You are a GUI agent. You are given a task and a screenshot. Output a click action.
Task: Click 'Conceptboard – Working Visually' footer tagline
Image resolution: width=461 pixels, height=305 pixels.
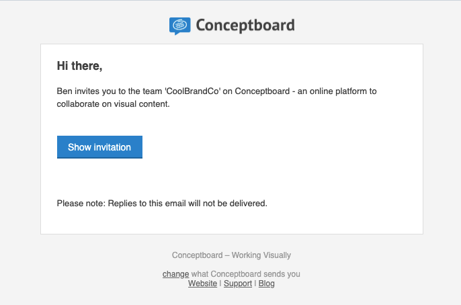231,255
